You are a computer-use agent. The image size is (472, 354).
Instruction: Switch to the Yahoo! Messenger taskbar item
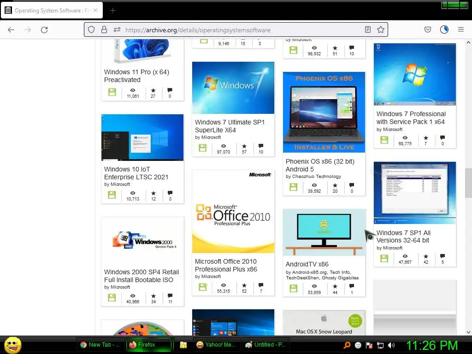tap(216, 345)
